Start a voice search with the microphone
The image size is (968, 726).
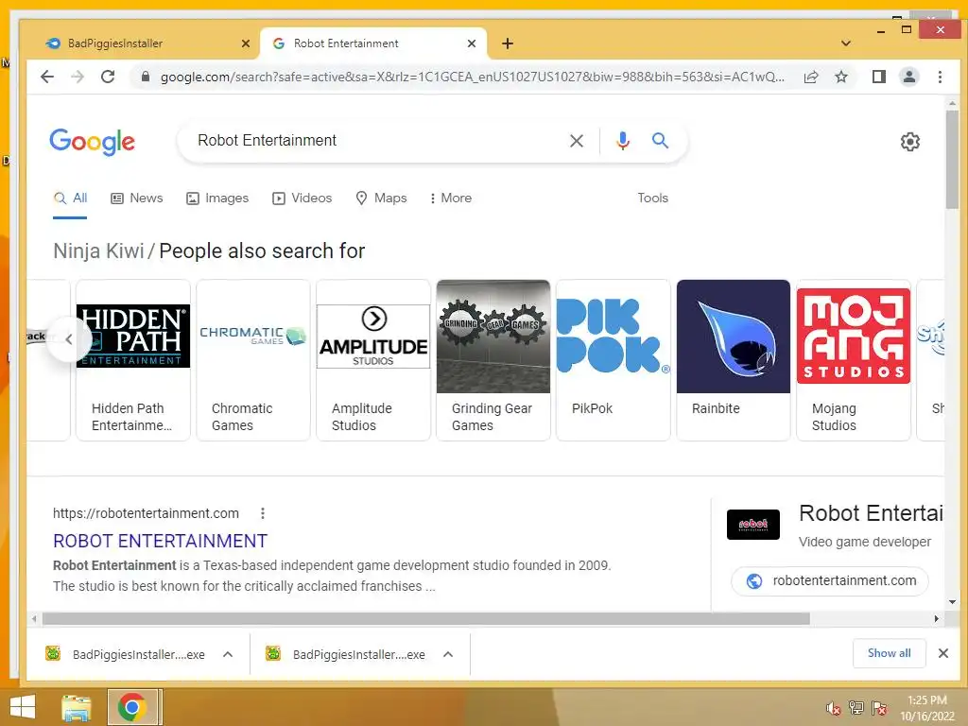coord(623,141)
